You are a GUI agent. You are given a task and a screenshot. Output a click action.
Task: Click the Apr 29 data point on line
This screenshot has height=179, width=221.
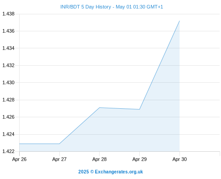click(x=139, y=109)
